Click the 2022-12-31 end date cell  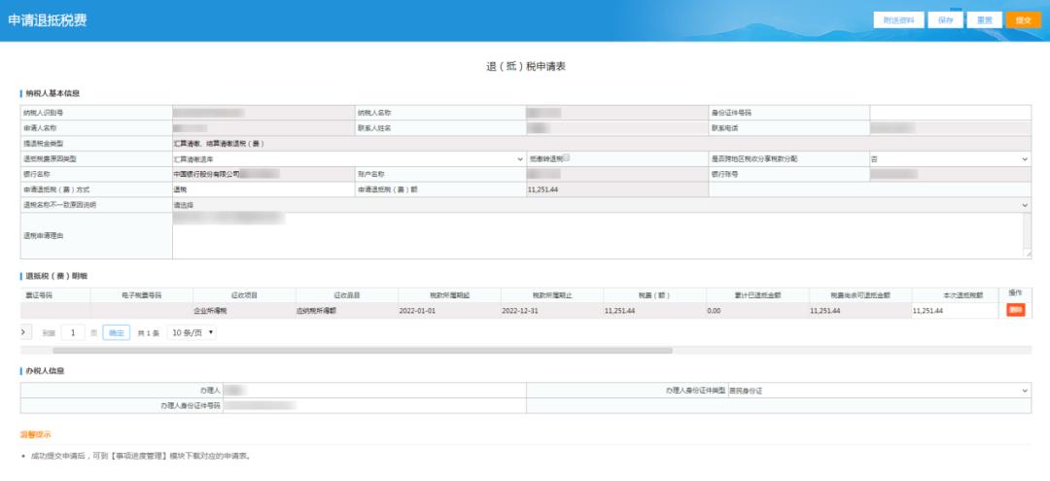[x=552, y=311]
